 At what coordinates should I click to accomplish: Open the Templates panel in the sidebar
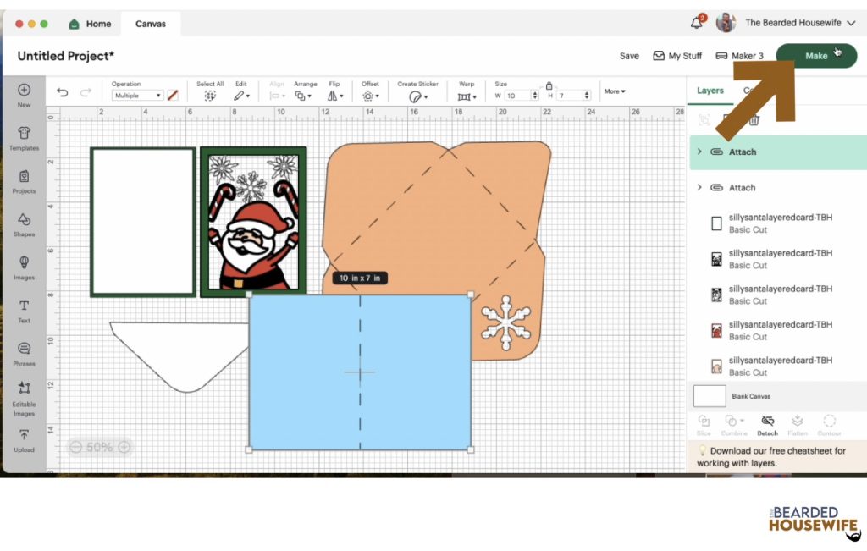click(x=24, y=135)
